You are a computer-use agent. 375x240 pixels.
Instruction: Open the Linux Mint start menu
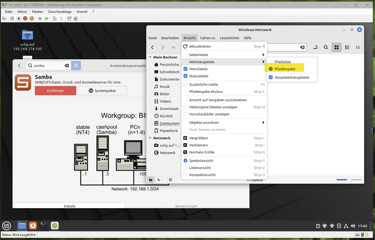point(7,226)
